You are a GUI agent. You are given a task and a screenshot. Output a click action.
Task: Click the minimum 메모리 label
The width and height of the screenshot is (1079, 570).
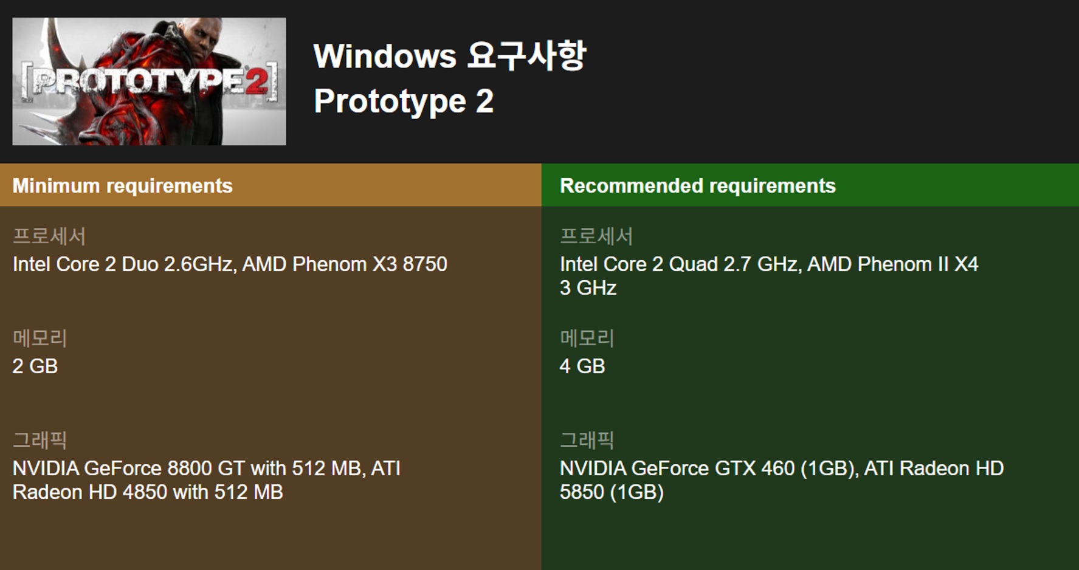coord(40,338)
